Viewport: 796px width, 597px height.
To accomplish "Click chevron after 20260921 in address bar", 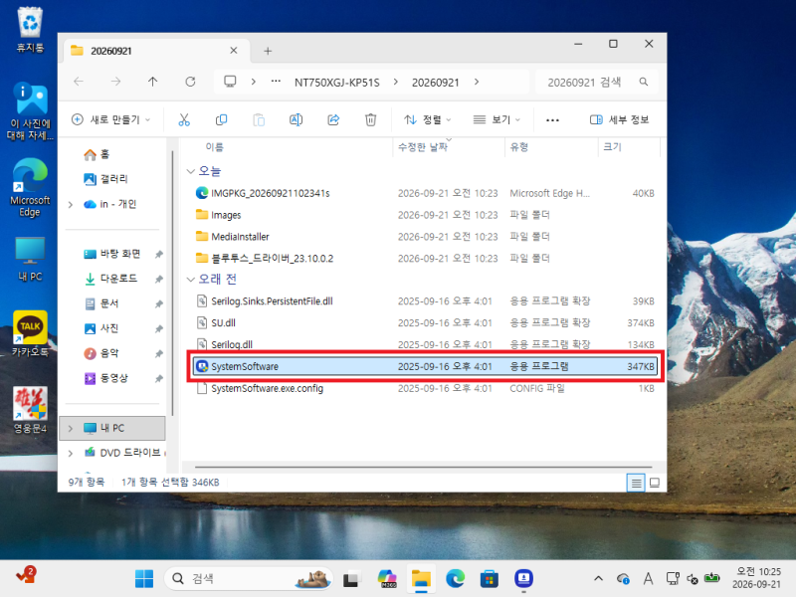I will [477, 82].
